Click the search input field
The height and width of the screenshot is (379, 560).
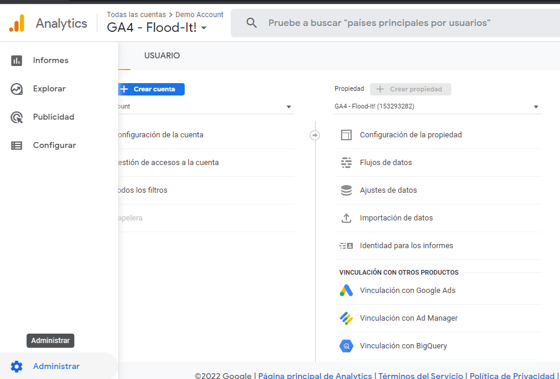pyautogui.click(x=395, y=23)
